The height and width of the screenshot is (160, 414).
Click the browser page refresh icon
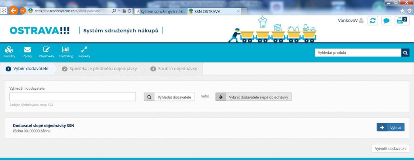pyautogui.click(x=129, y=11)
